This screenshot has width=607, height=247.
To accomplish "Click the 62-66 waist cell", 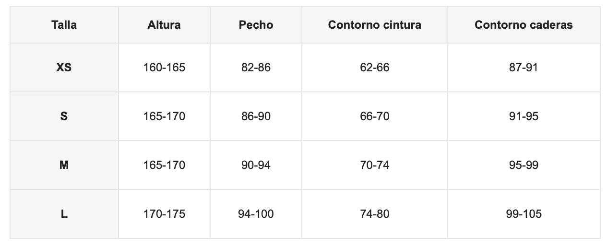I will tap(375, 67).
